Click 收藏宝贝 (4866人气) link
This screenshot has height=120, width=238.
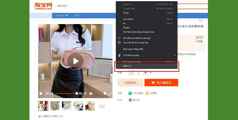point(53,116)
